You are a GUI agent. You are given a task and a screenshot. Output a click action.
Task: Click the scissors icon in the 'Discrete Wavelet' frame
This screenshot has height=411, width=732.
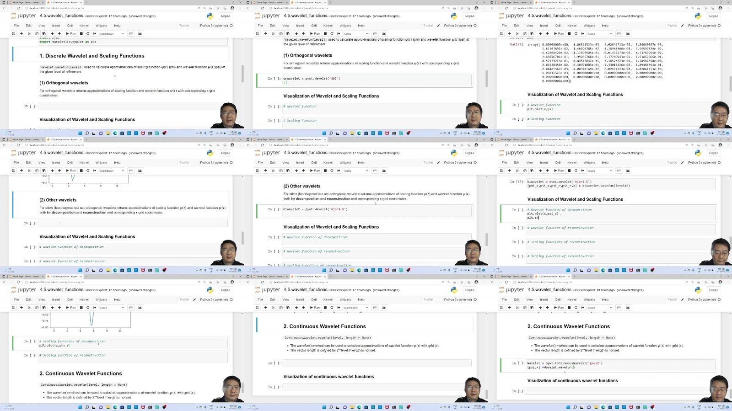[30, 33]
